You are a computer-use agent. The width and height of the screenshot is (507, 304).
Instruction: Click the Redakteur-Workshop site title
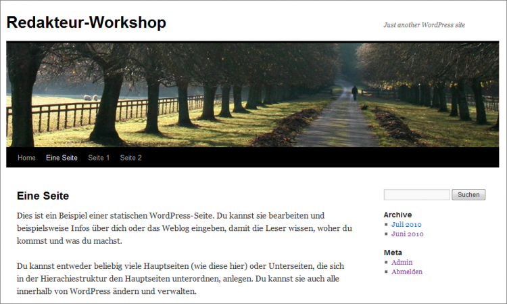(86, 22)
